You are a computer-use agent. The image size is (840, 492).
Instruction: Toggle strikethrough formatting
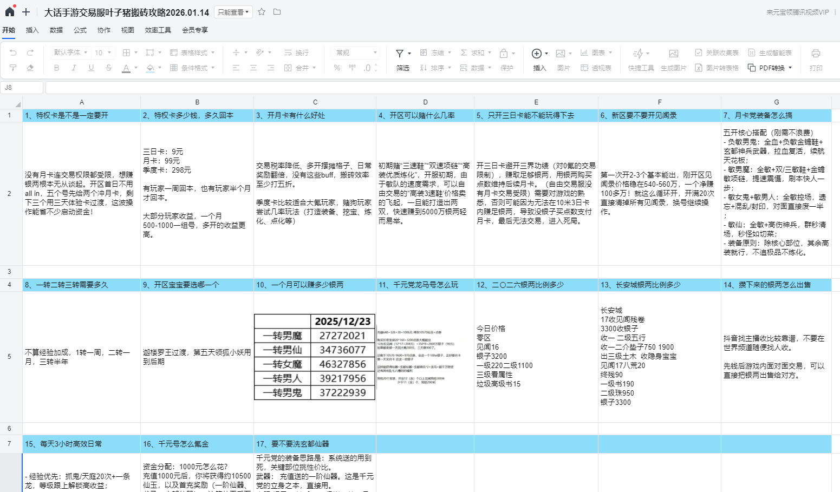pos(108,68)
